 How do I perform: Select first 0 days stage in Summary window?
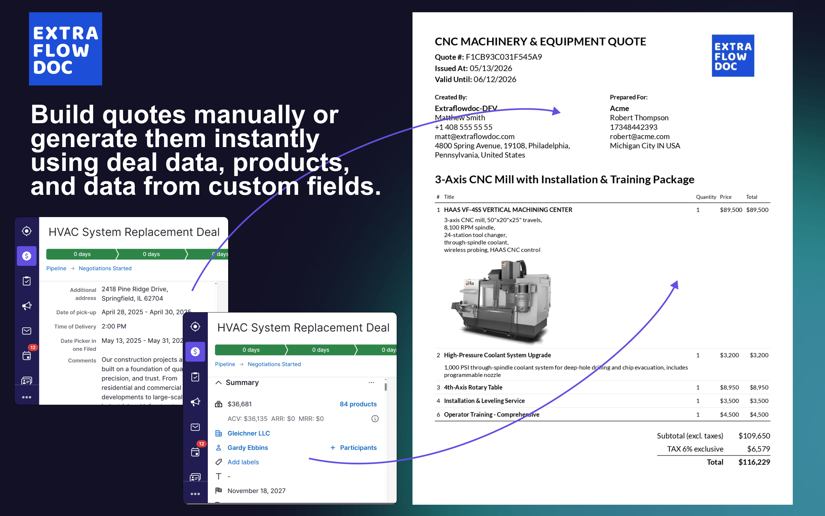point(251,350)
